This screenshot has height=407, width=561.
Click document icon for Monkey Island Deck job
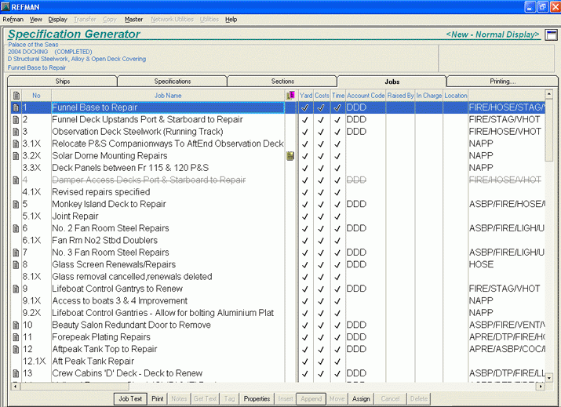16,204
